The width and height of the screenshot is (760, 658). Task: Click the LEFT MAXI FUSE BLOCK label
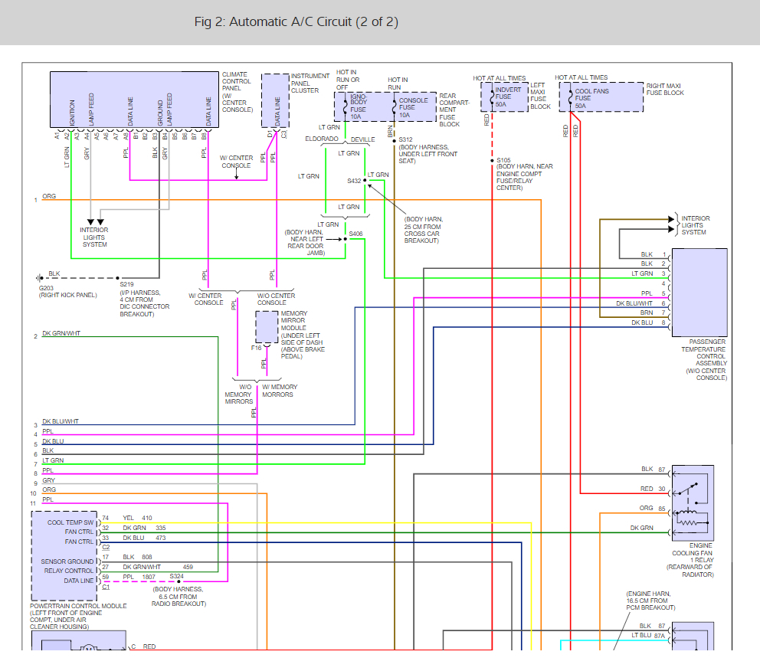(x=540, y=96)
